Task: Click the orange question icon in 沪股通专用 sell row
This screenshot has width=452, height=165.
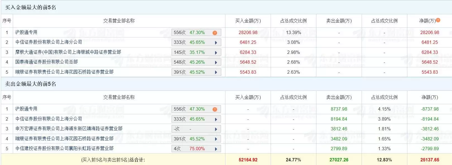Action: point(215,109)
